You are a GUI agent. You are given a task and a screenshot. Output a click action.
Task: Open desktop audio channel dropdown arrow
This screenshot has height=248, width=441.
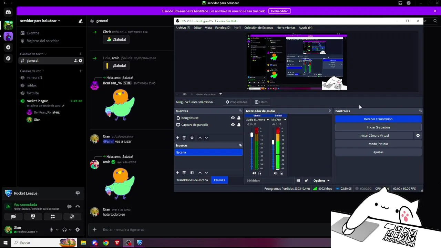pos(268,120)
